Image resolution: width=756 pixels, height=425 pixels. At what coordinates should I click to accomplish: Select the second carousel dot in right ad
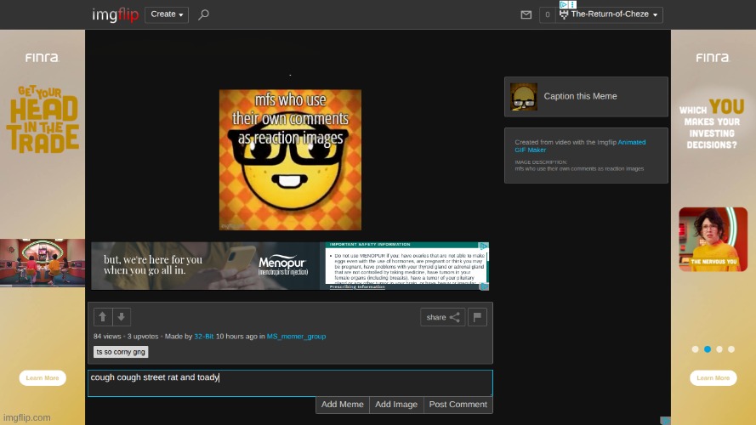[707, 348]
